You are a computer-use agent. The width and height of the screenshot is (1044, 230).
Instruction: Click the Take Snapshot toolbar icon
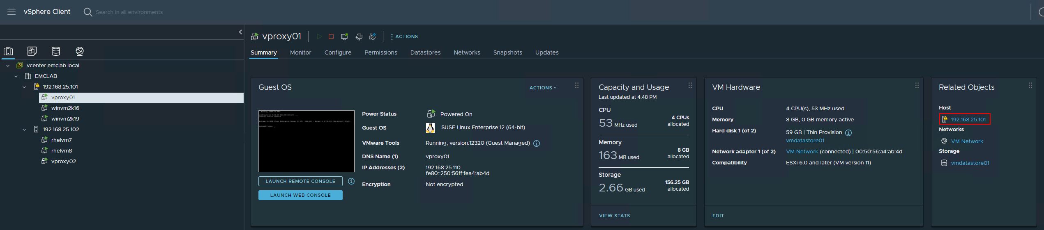click(x=372, y=36)
